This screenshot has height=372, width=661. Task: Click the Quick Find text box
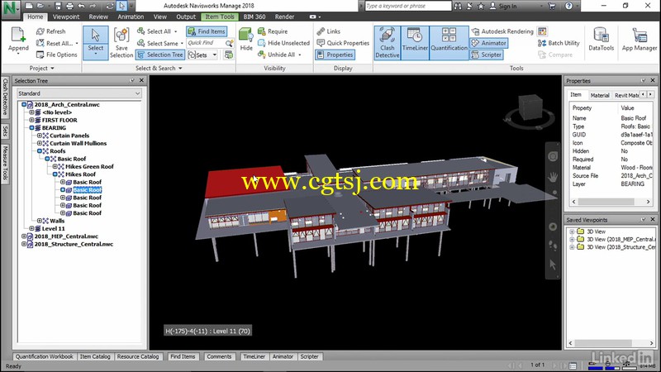(205, 43)
